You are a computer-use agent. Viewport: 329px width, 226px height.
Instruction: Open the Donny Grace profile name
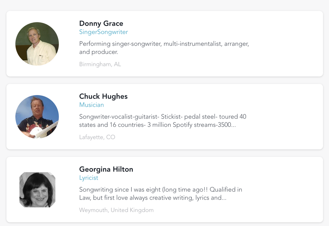click(101, 24)
